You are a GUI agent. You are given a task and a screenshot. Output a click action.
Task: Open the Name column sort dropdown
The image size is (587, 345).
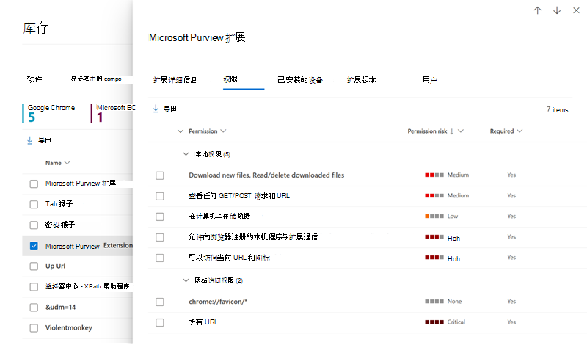pos(67,163)
